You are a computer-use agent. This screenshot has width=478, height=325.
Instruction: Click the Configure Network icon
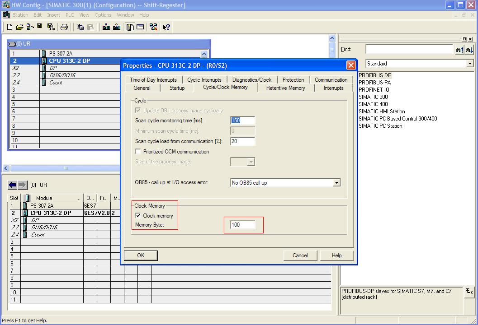[x=153, y=27]
